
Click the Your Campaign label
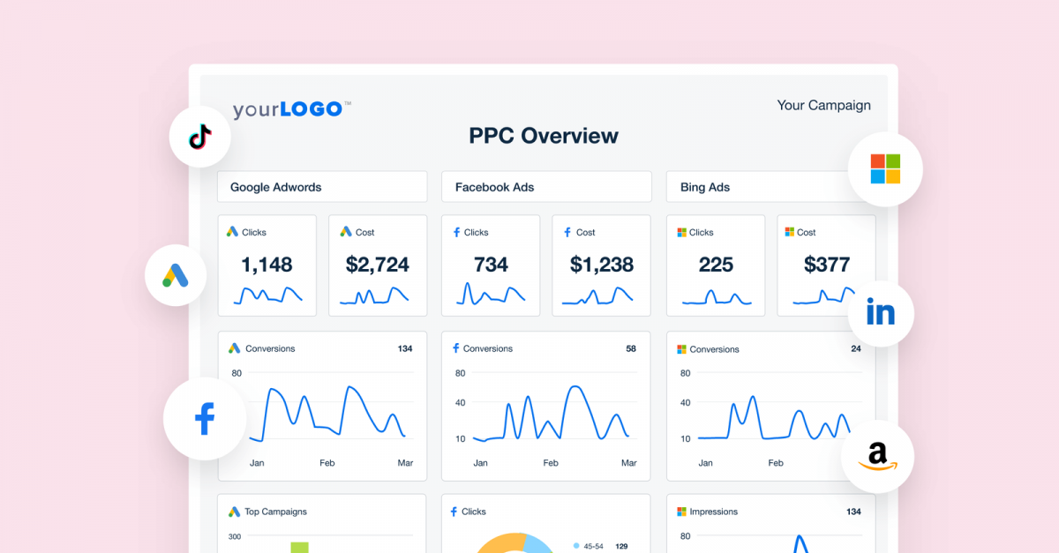pos(823,105)
